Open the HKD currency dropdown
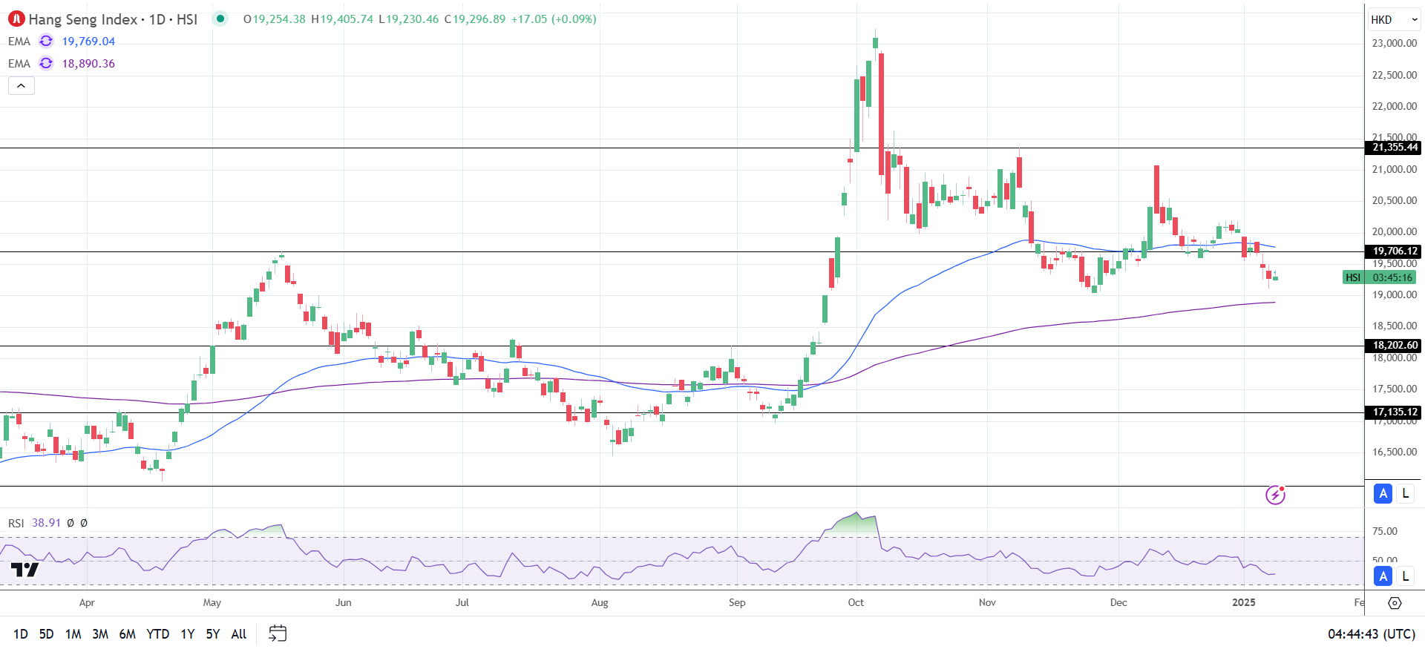1425x649 pixels. tap(1394, 20)
